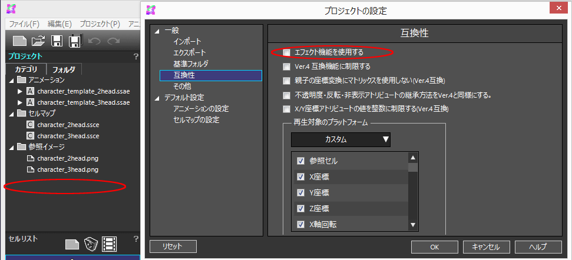The image size is (572, 260).
Task: Uncheck the X軸回転 checkbox
Action: (301, 224)
